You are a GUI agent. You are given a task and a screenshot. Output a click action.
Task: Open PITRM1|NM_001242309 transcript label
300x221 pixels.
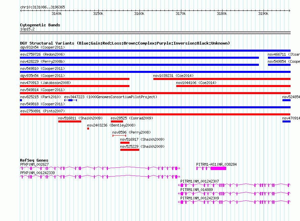point(200,198)
